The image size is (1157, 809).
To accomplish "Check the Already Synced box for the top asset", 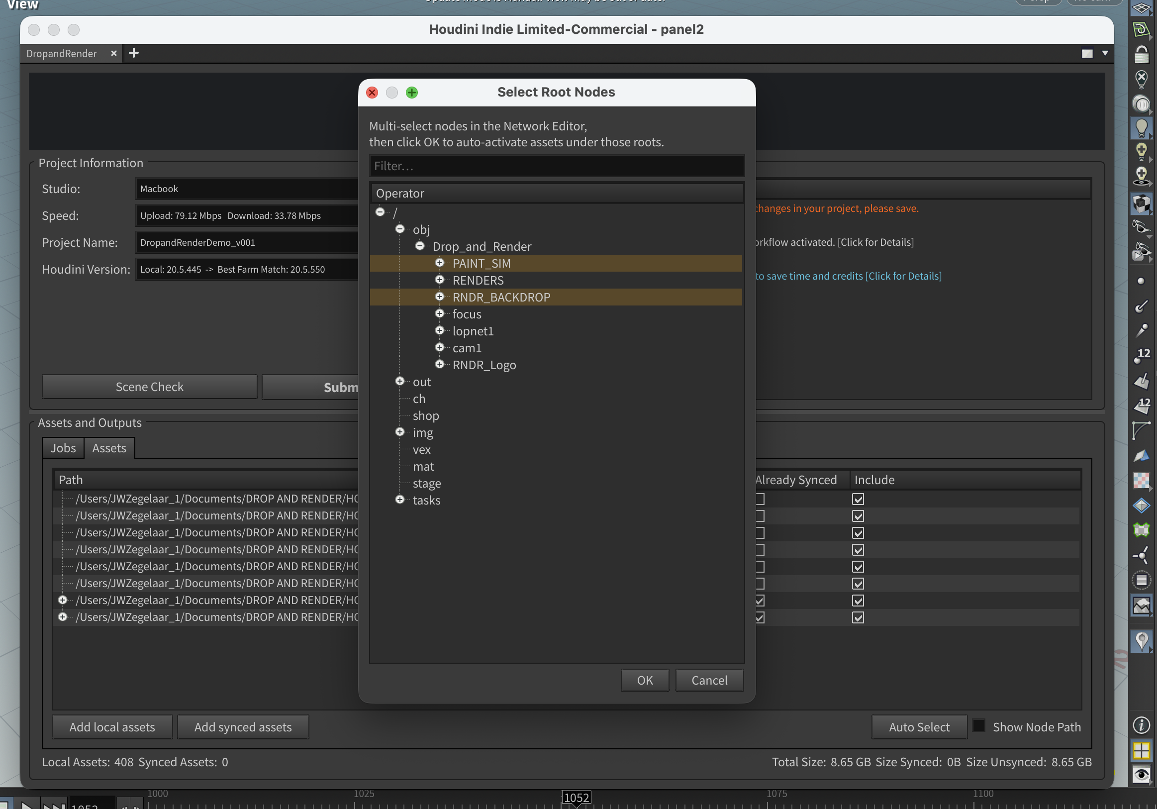I will [x=759, y=499].
